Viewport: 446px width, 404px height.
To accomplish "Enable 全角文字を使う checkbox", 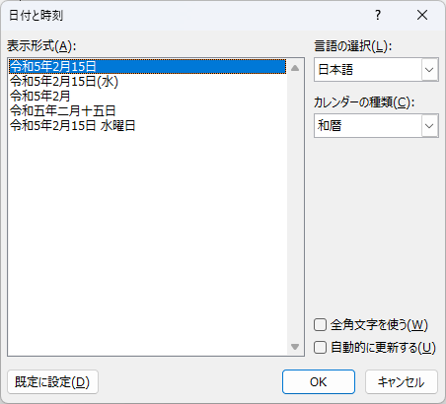I will click(x=320, y=325).
